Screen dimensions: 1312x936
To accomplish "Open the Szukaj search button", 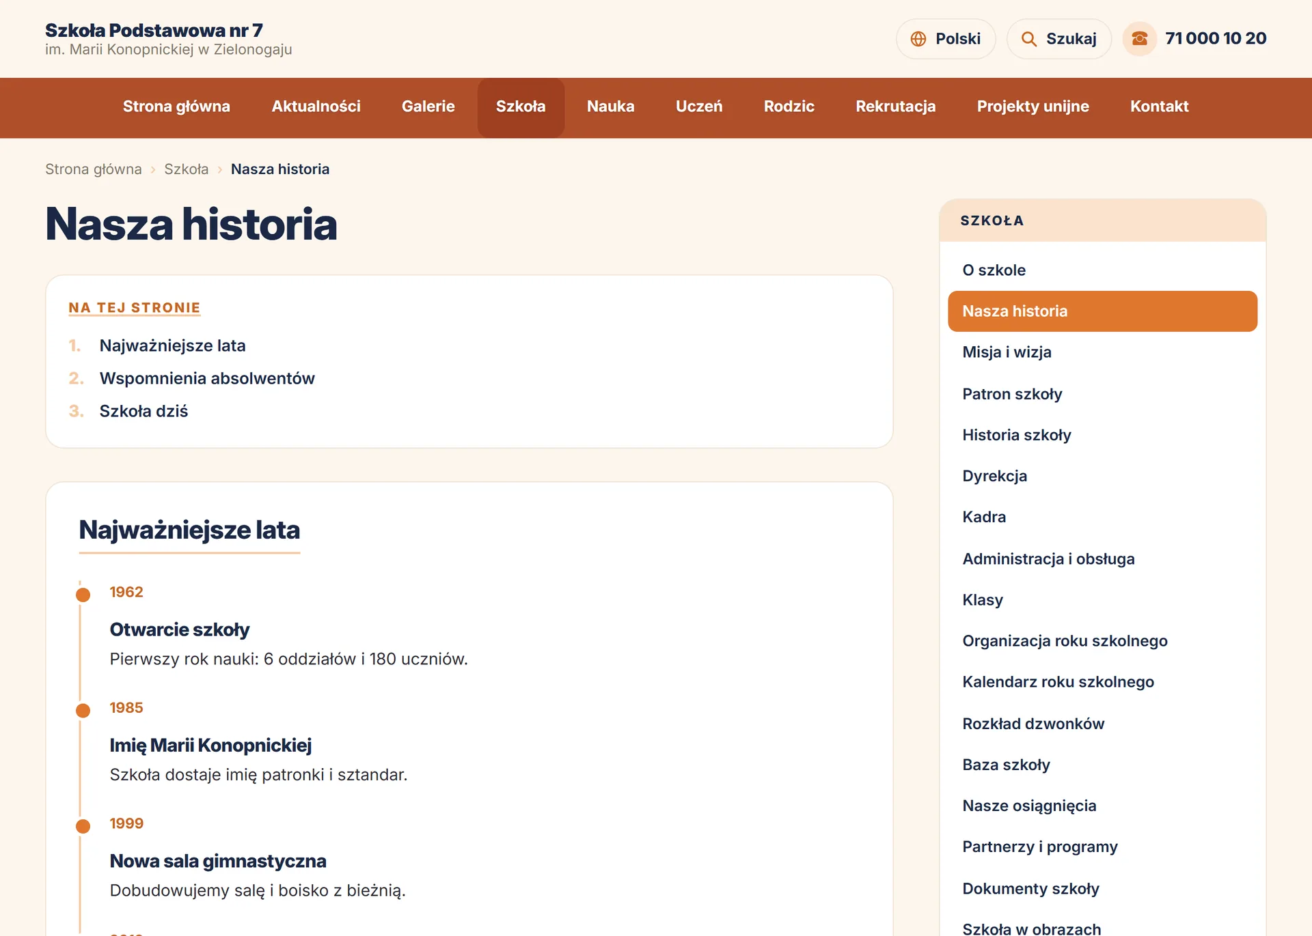I will pos(1058,39).
